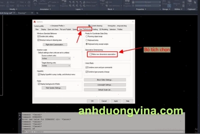Open Layer Properties from the ribbon
Viewport: 200px width, 134px height.
point(64,4)
